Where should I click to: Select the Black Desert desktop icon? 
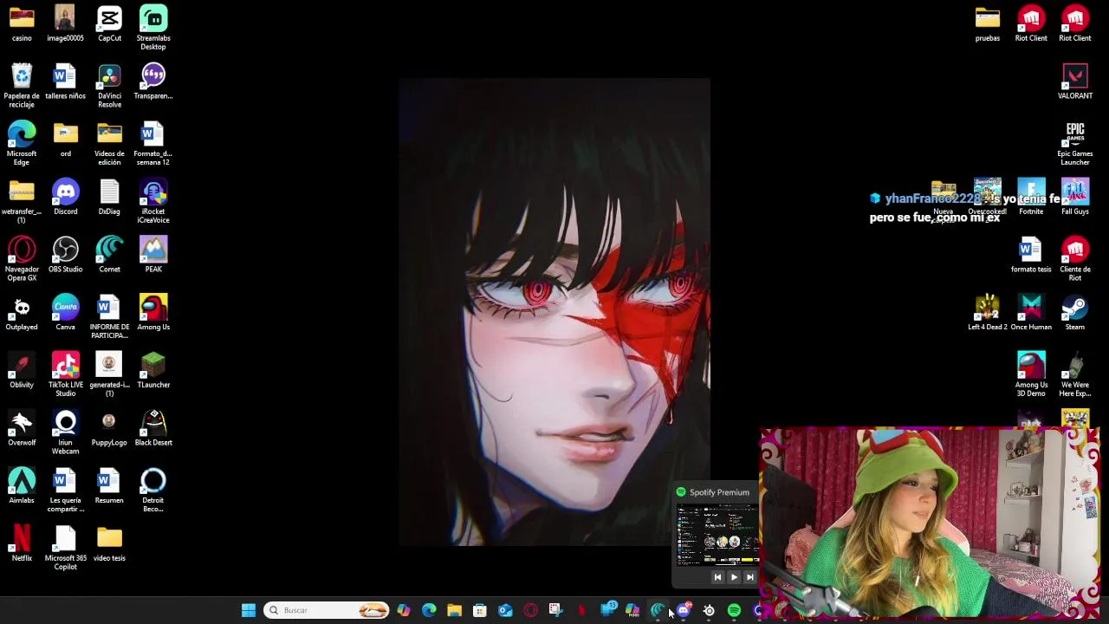(x=153, y=428)
